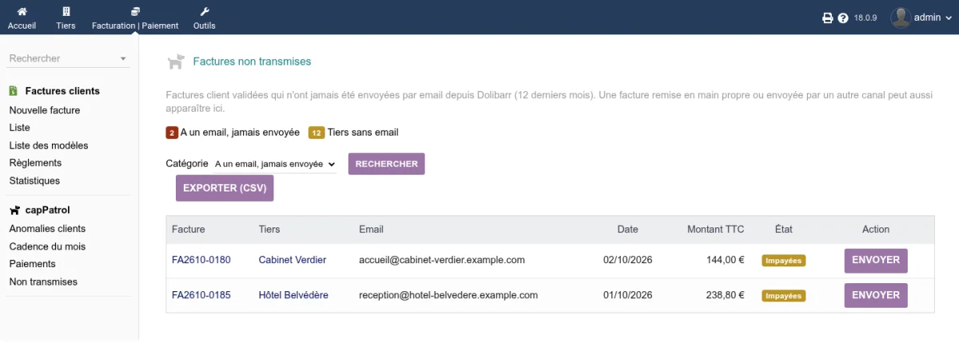Image resolution: width=959 pixels, height=343 pixels.
Task: Click the RECHERCHER button
Action: pyautogui.click(x=387, y=164)
